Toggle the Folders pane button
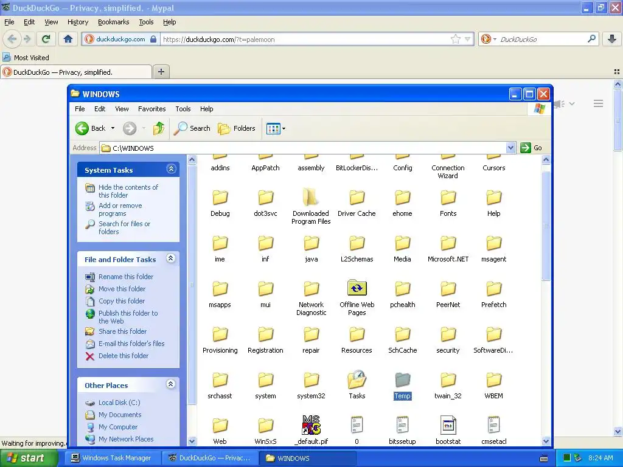623x467 pixels. pos(237,128)
